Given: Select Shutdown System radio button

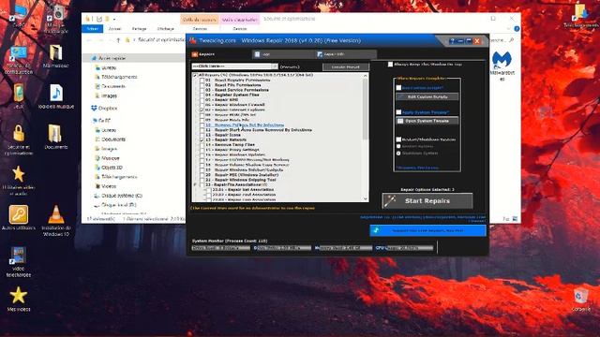Looking at the screenshot, I should (x=398, y=154).
